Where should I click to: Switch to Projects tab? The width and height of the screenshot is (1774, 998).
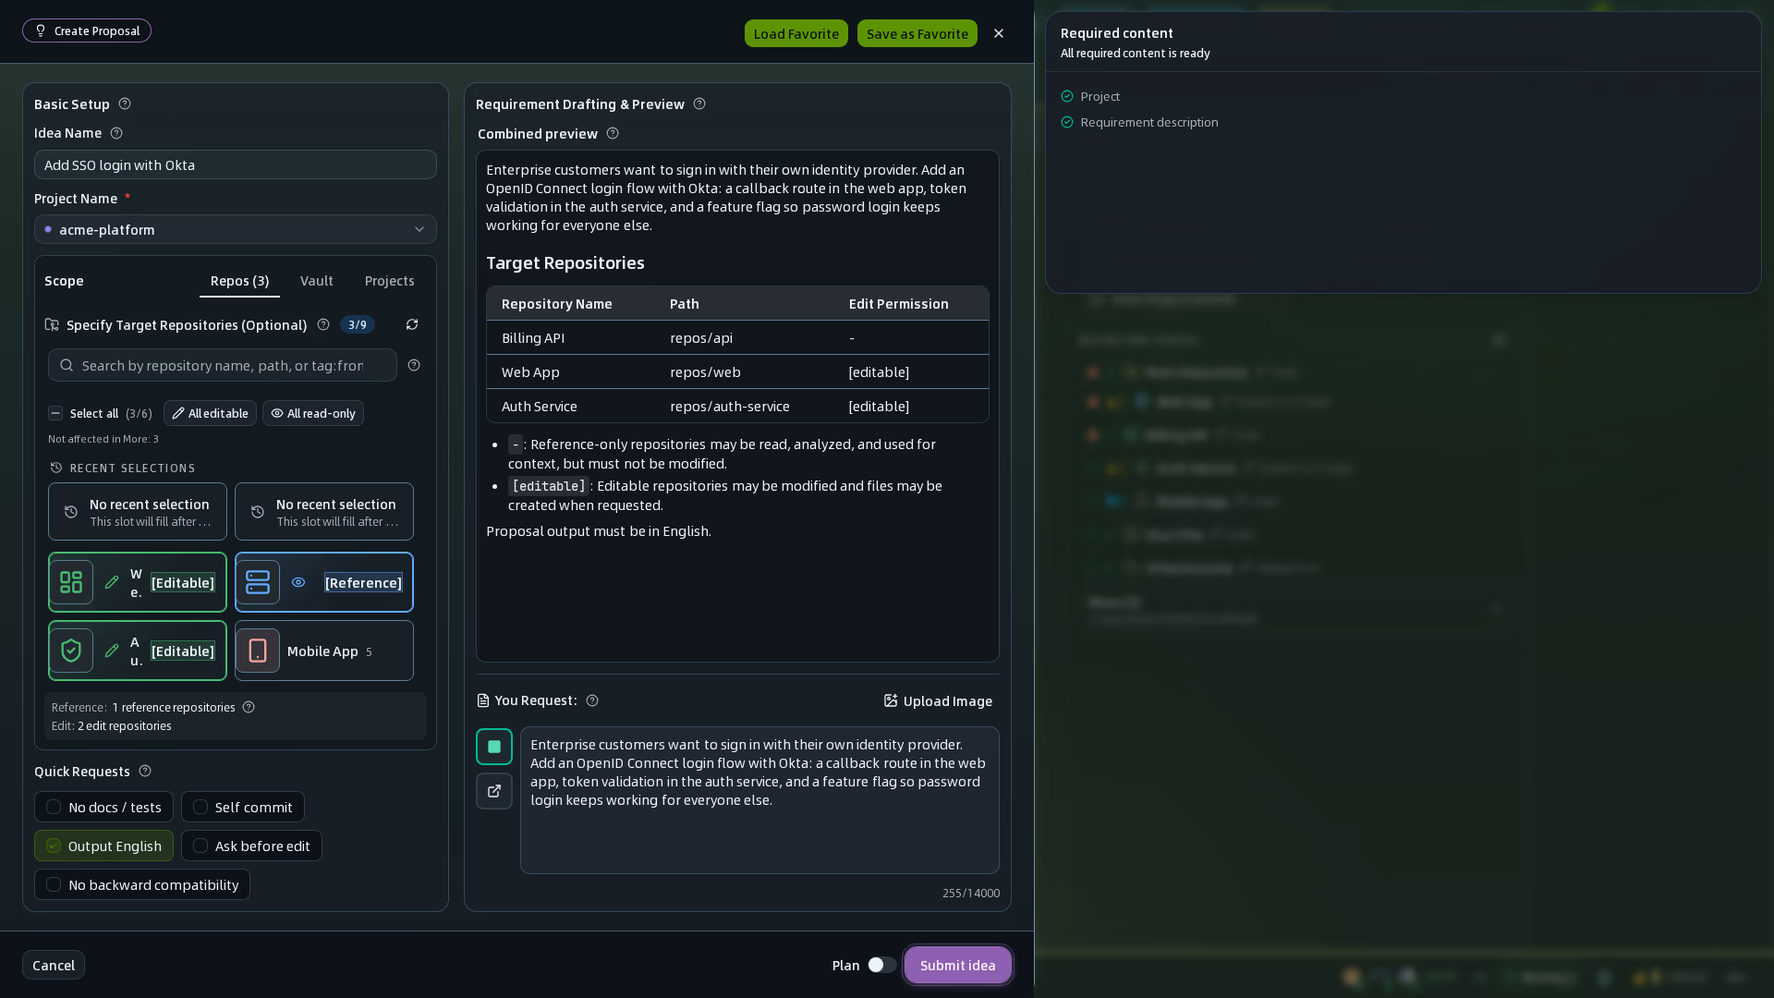pyautogui.click(x=390, y=281)
